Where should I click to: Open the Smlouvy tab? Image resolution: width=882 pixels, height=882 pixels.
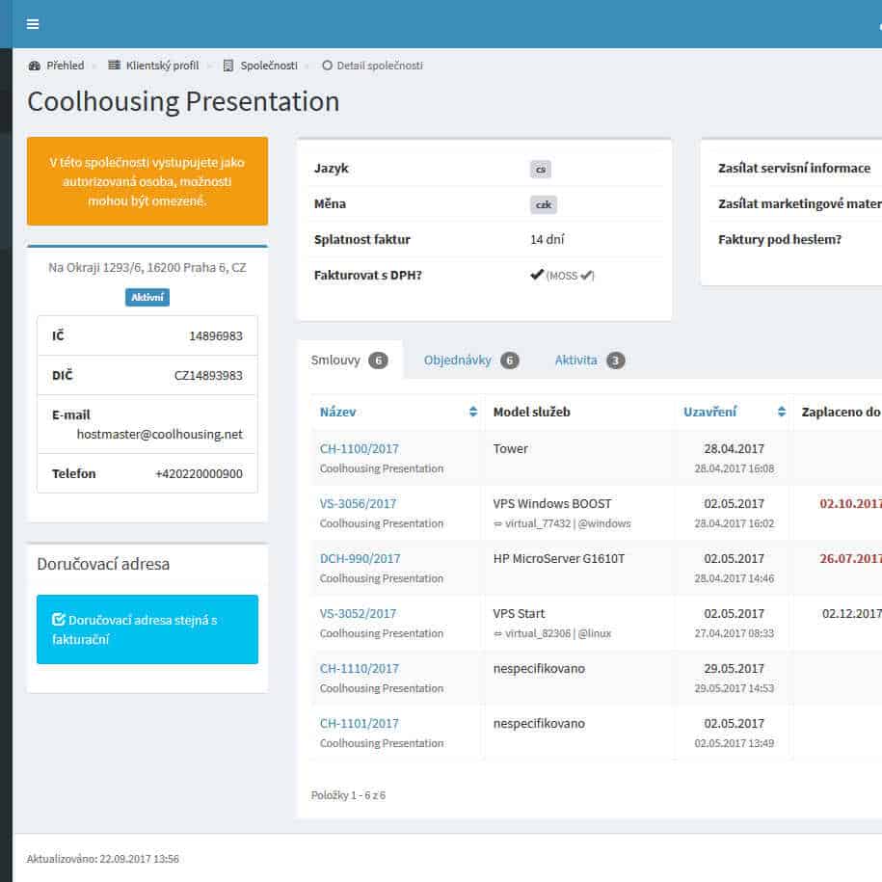(x=349, y=360)
